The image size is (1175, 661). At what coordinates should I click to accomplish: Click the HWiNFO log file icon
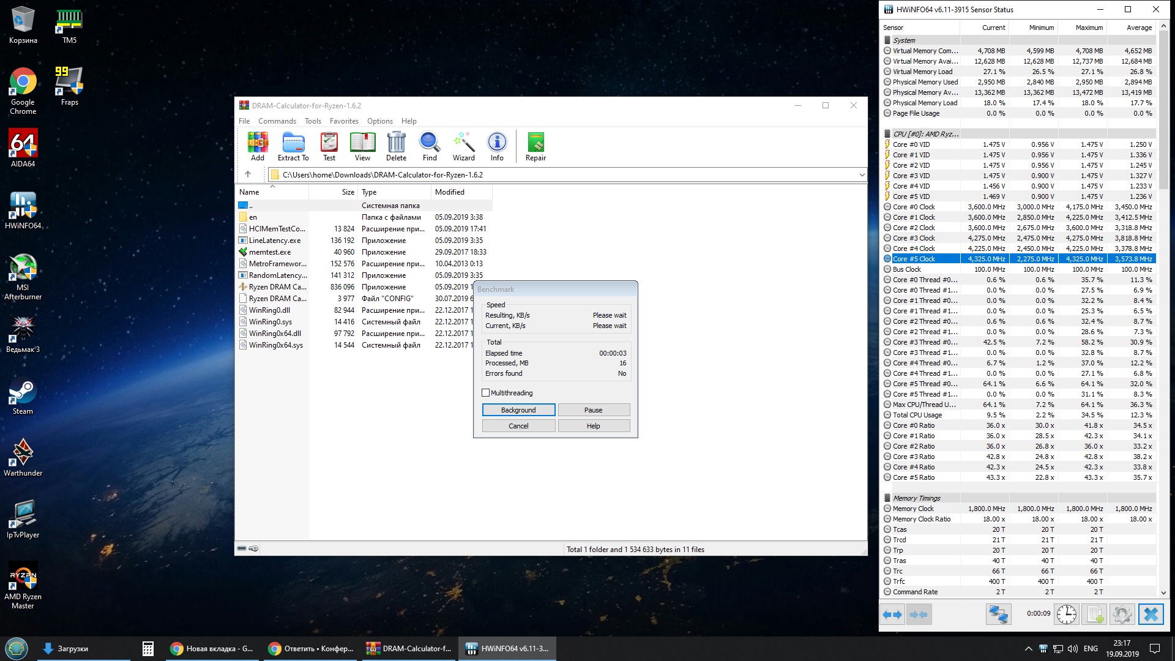(1095, 614)
